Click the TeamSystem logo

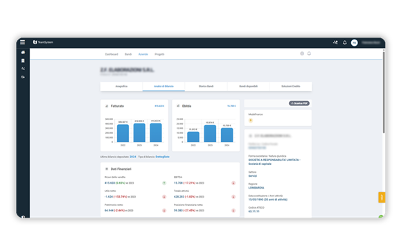(43, 42)
